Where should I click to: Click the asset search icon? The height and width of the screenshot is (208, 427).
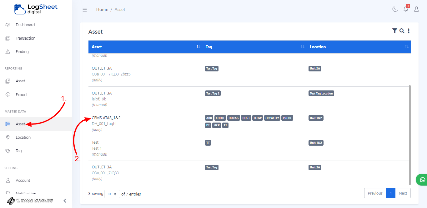pos(402,31)
